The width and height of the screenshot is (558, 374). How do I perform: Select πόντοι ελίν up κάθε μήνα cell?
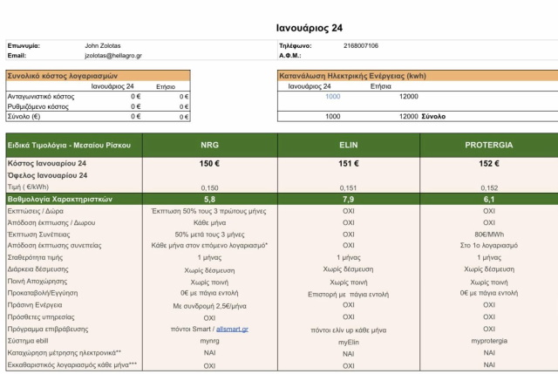(349, 330)
